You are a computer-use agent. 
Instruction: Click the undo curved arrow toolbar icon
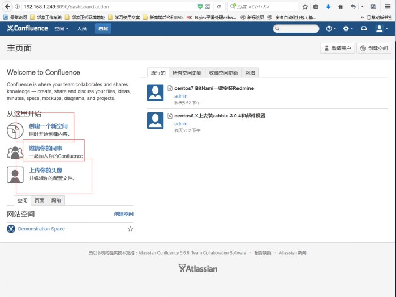(353, 7)
